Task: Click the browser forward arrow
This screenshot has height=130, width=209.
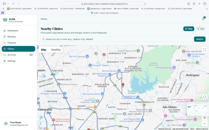Action: point(18,4)
